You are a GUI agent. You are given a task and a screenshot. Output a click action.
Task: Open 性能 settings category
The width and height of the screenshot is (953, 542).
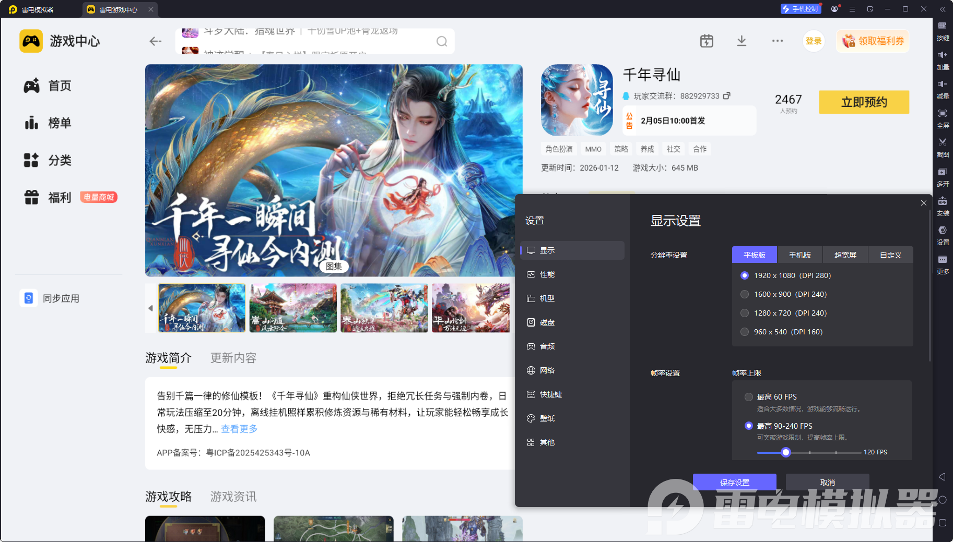tap(572, 274)
